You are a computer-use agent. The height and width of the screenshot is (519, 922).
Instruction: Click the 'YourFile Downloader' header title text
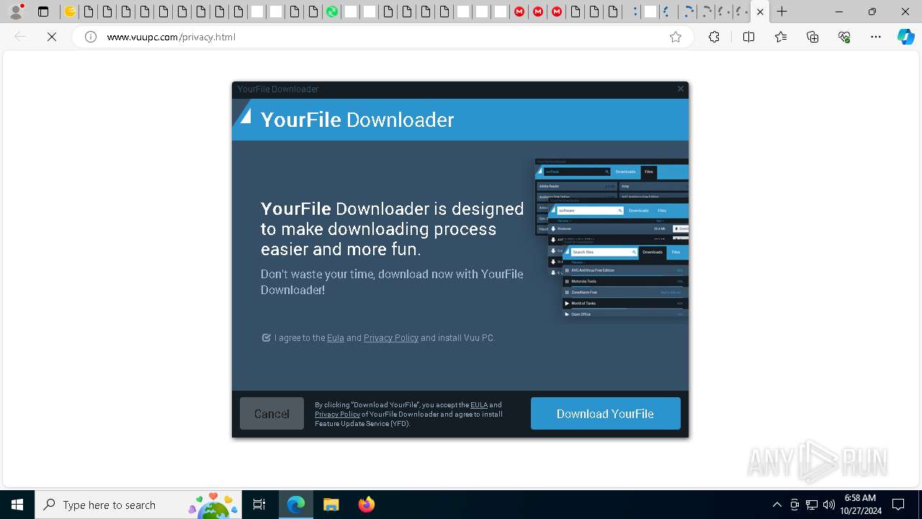click(357, 120)
